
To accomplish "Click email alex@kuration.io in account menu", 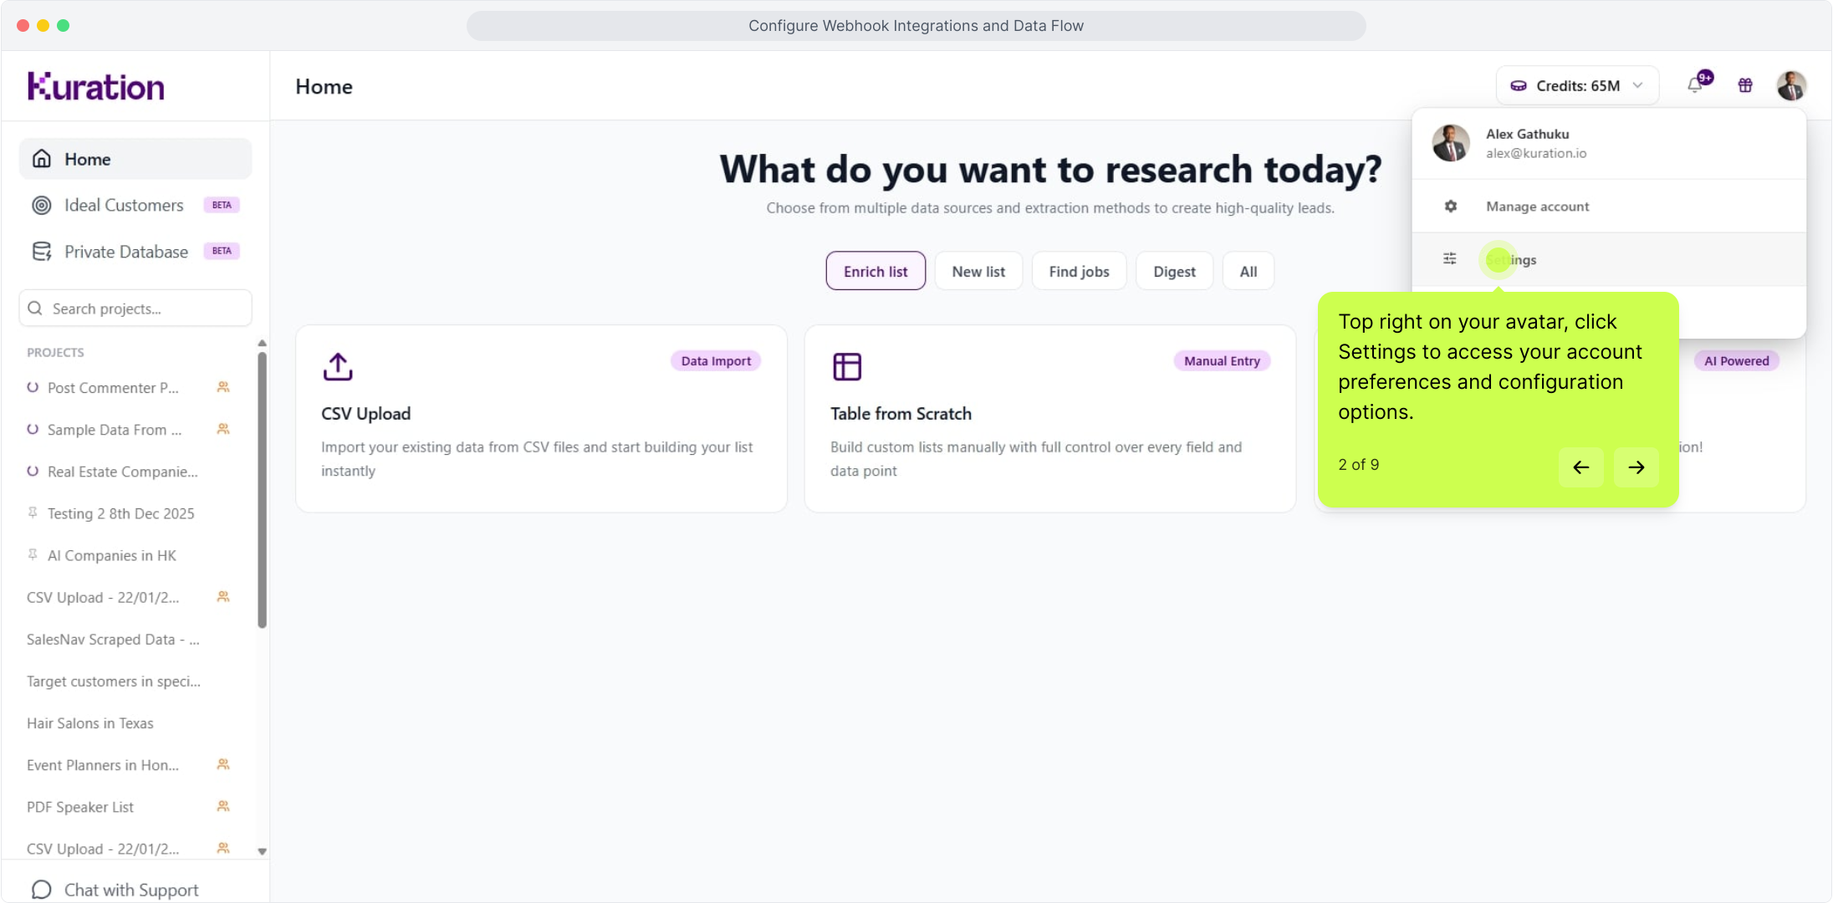I will pos(1536,153).
